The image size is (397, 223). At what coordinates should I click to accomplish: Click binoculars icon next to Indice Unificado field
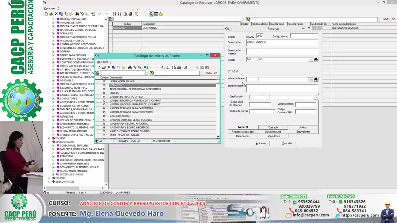316,79
